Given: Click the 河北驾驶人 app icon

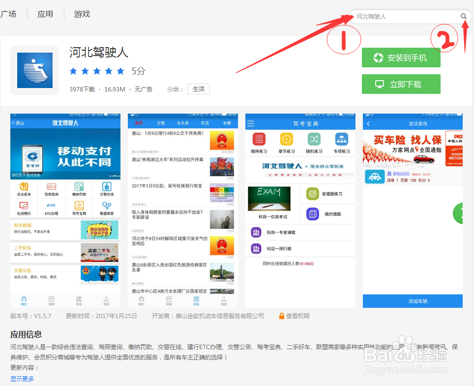Looking at the screenshot, I should [35, 70].
